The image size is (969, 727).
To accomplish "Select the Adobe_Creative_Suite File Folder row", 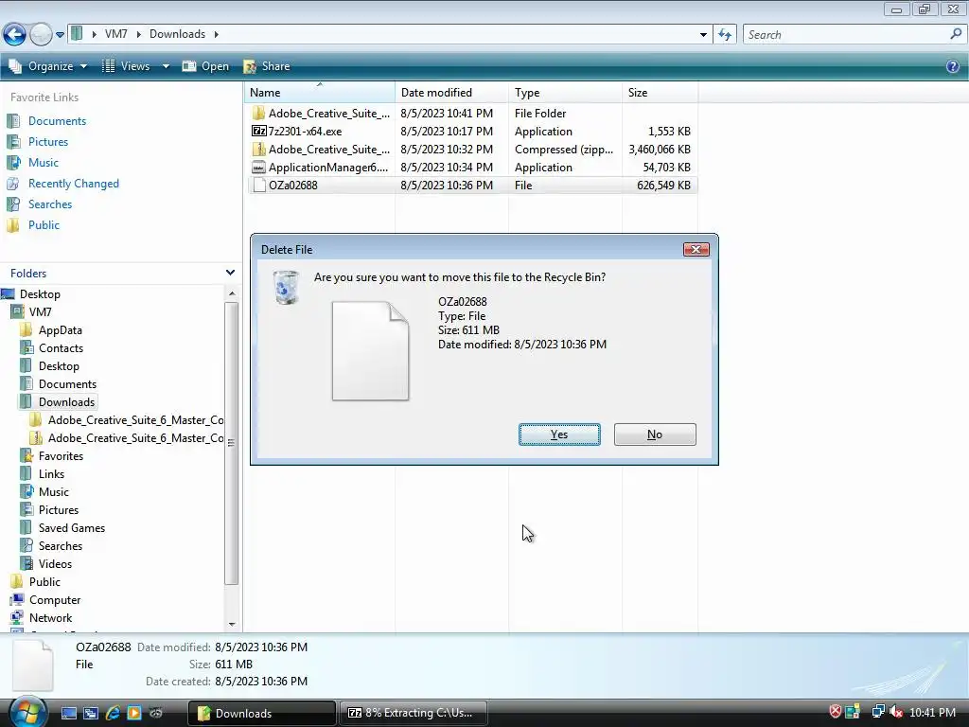I will [472, 114].
